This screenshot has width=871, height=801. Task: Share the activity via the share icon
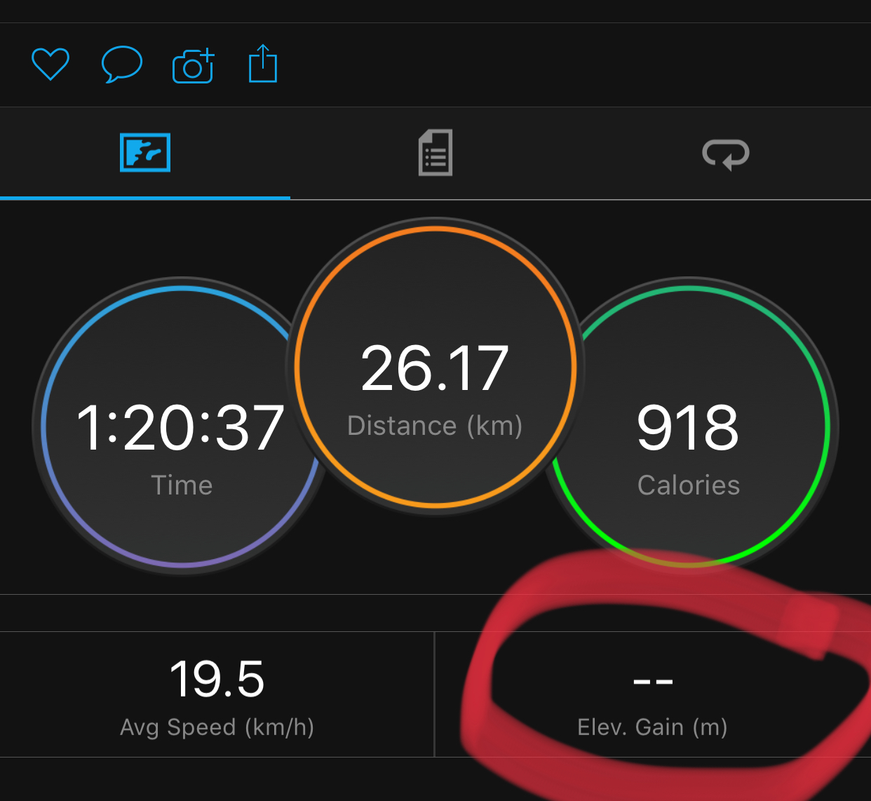[x=263, y=64]
